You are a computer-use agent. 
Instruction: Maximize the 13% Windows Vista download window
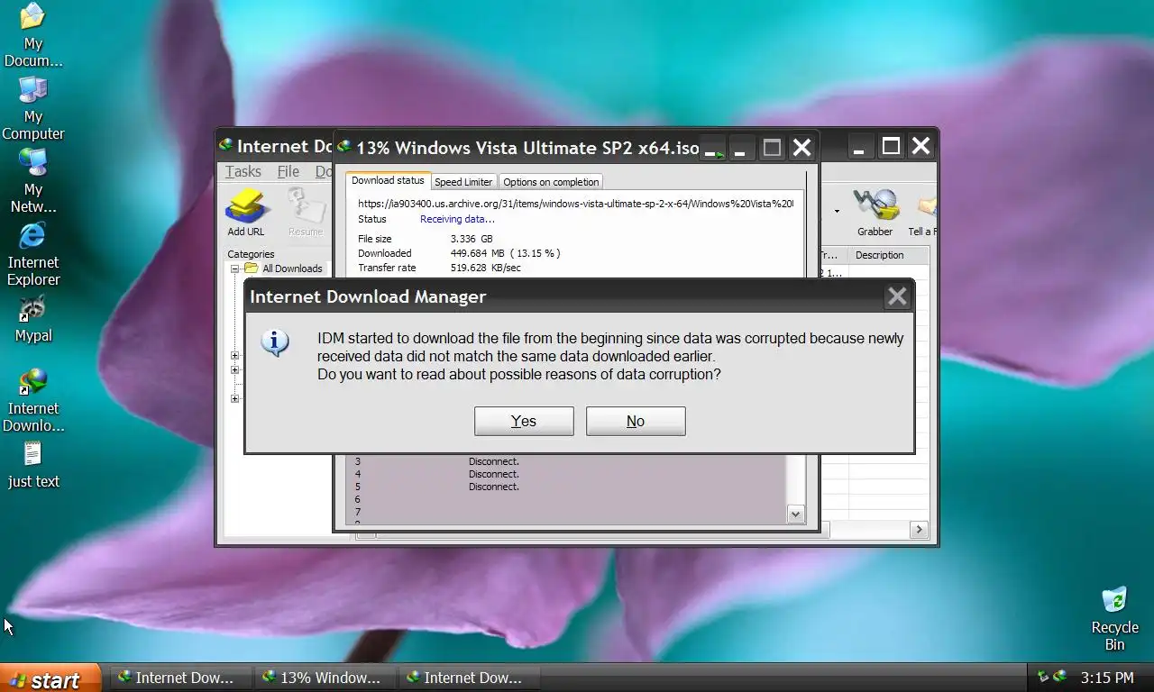pyautogui.click(x=772, y=149)
